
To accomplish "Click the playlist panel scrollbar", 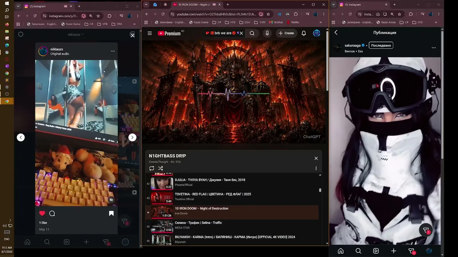I will tap(320, 190).
